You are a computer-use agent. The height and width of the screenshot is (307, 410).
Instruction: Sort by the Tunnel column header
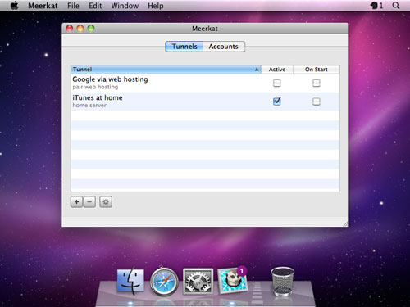tap(166, 70)
